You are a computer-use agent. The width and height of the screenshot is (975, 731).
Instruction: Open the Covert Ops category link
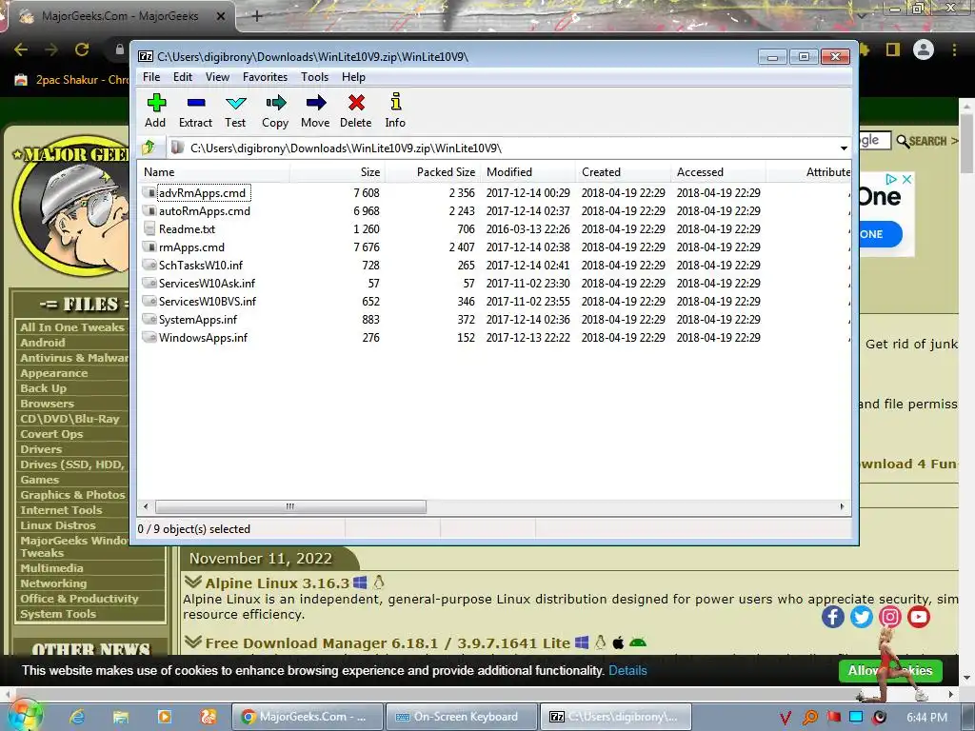coord(51,434)
